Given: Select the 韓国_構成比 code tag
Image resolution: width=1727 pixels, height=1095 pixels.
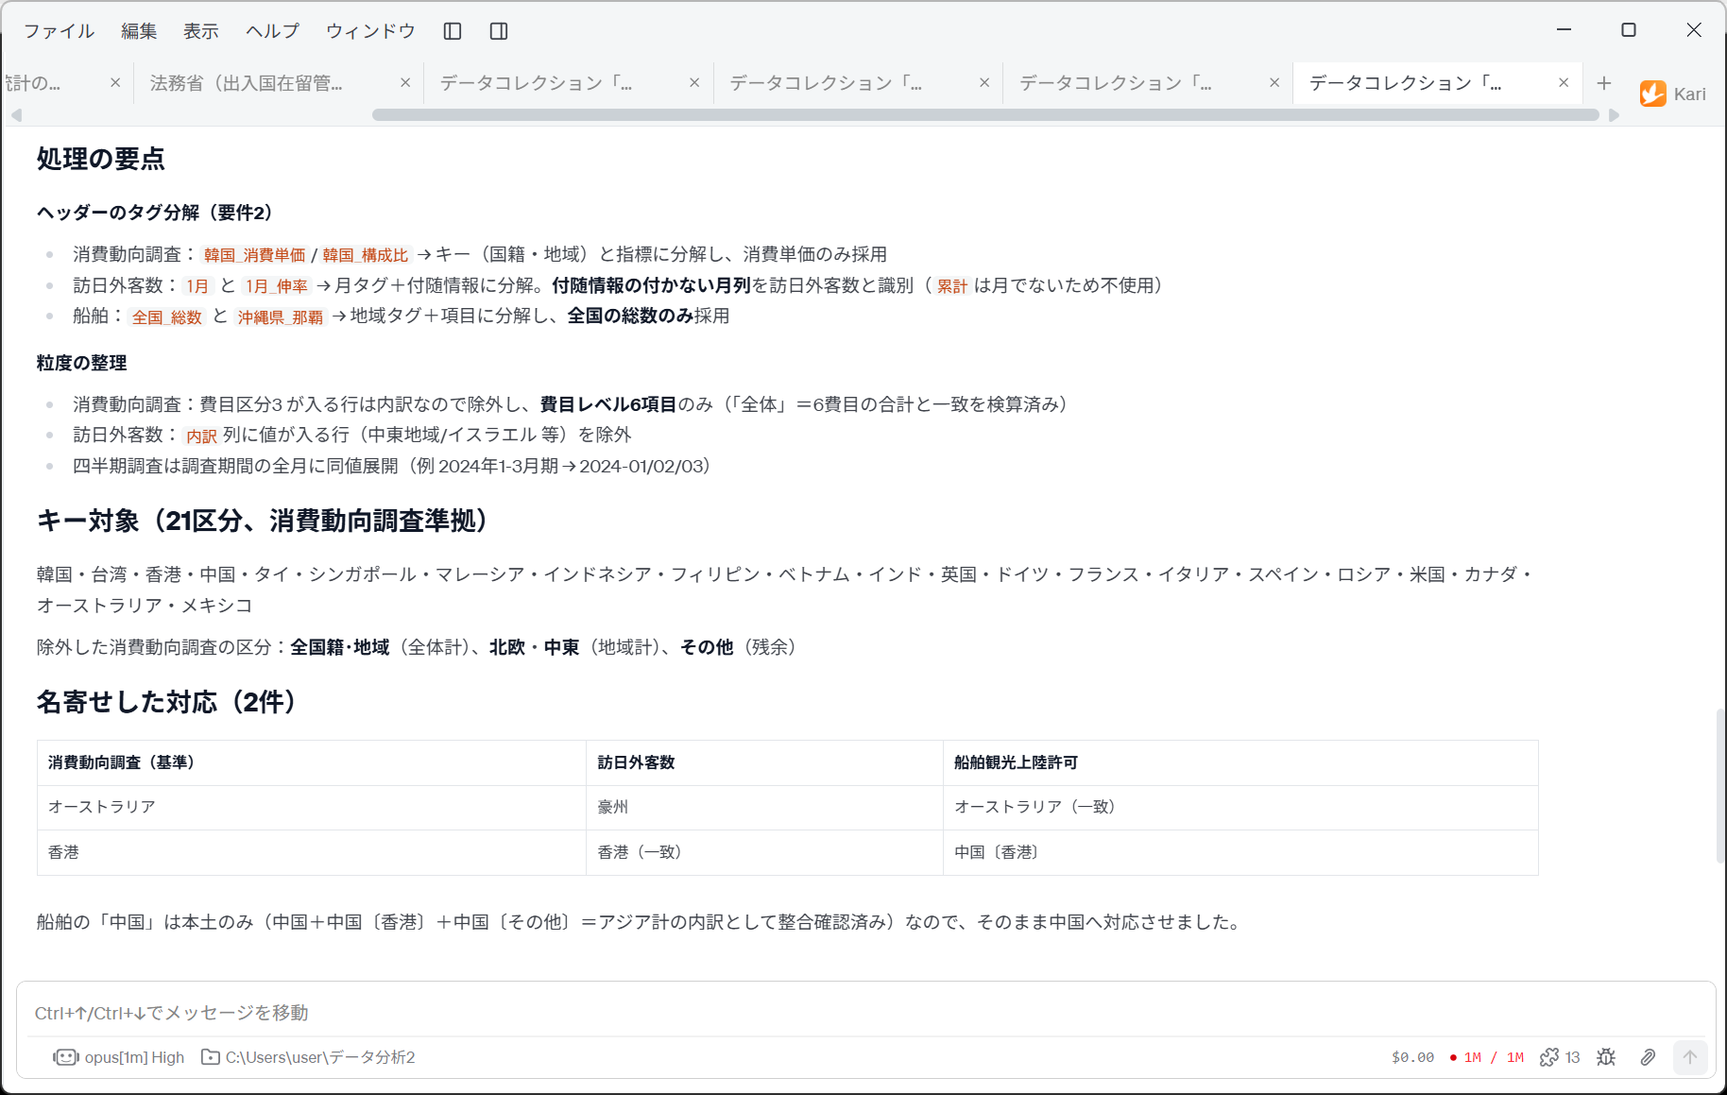Looking at the screenshot, I should click(x=365, y=255).
